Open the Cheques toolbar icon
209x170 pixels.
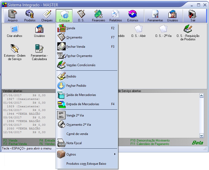click(47, 16)
